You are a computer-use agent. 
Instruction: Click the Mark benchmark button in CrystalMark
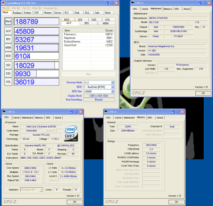(8, 21)
